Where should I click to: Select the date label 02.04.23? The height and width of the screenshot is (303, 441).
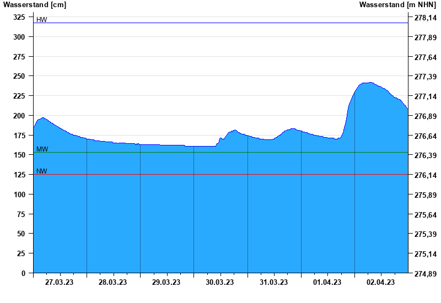[380, 282]
